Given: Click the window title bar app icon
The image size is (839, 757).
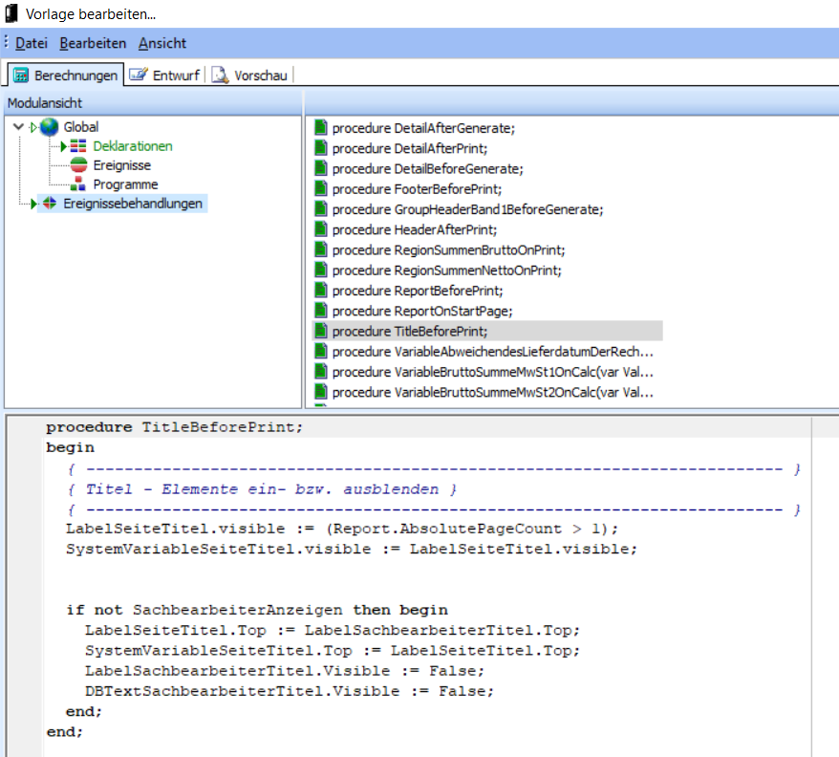Looking at the screenshot, I should coord(11,13).
